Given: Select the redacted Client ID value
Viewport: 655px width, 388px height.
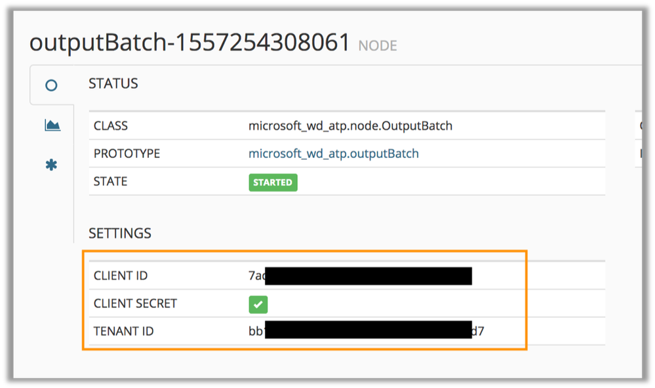Looking at the screenshot, I should [360, 276].
